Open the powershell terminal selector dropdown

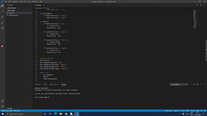point(179,84)
